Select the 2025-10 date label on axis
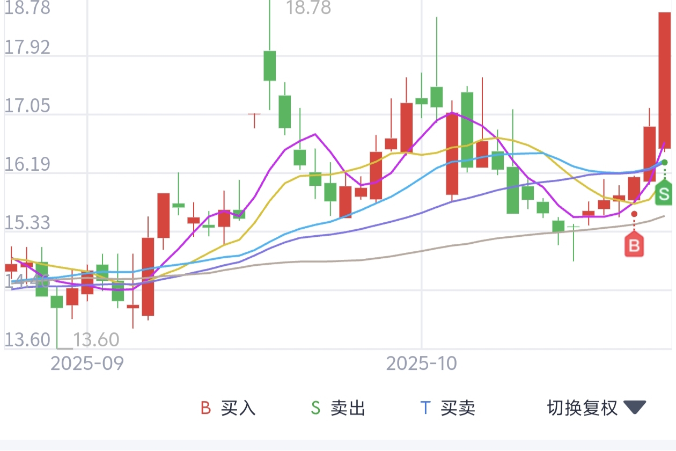Viewport: 676px width, 451px height. (422, 363)
